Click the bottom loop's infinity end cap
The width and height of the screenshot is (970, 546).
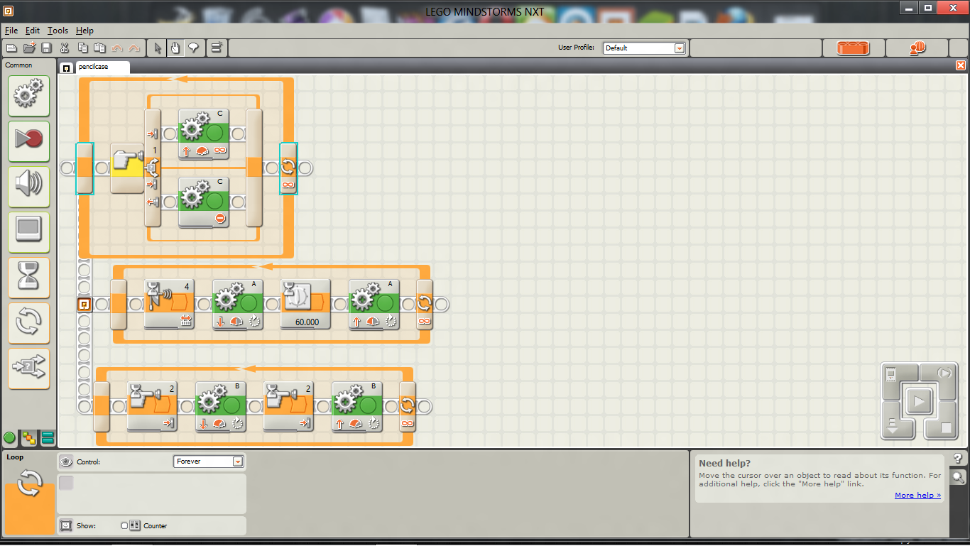click(x=408, y=407)
